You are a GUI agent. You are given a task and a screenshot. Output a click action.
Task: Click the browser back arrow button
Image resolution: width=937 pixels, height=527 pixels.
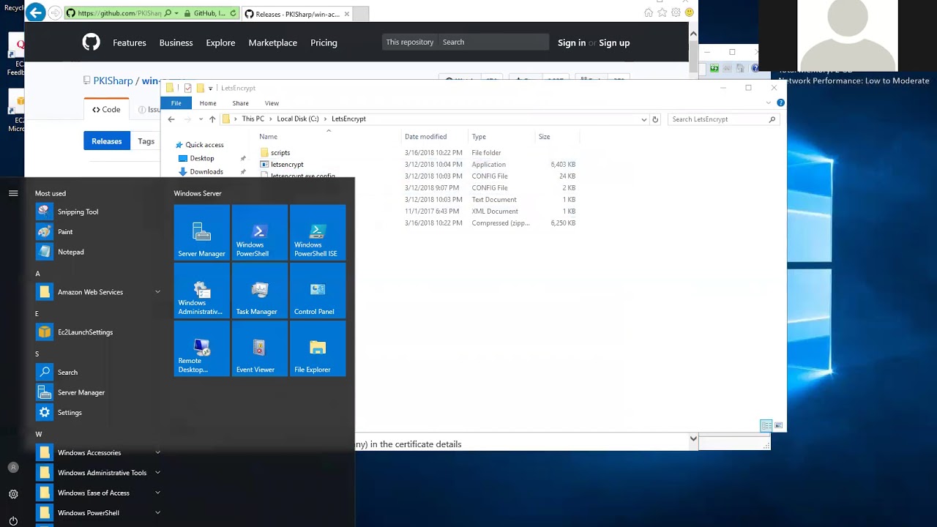35,13
